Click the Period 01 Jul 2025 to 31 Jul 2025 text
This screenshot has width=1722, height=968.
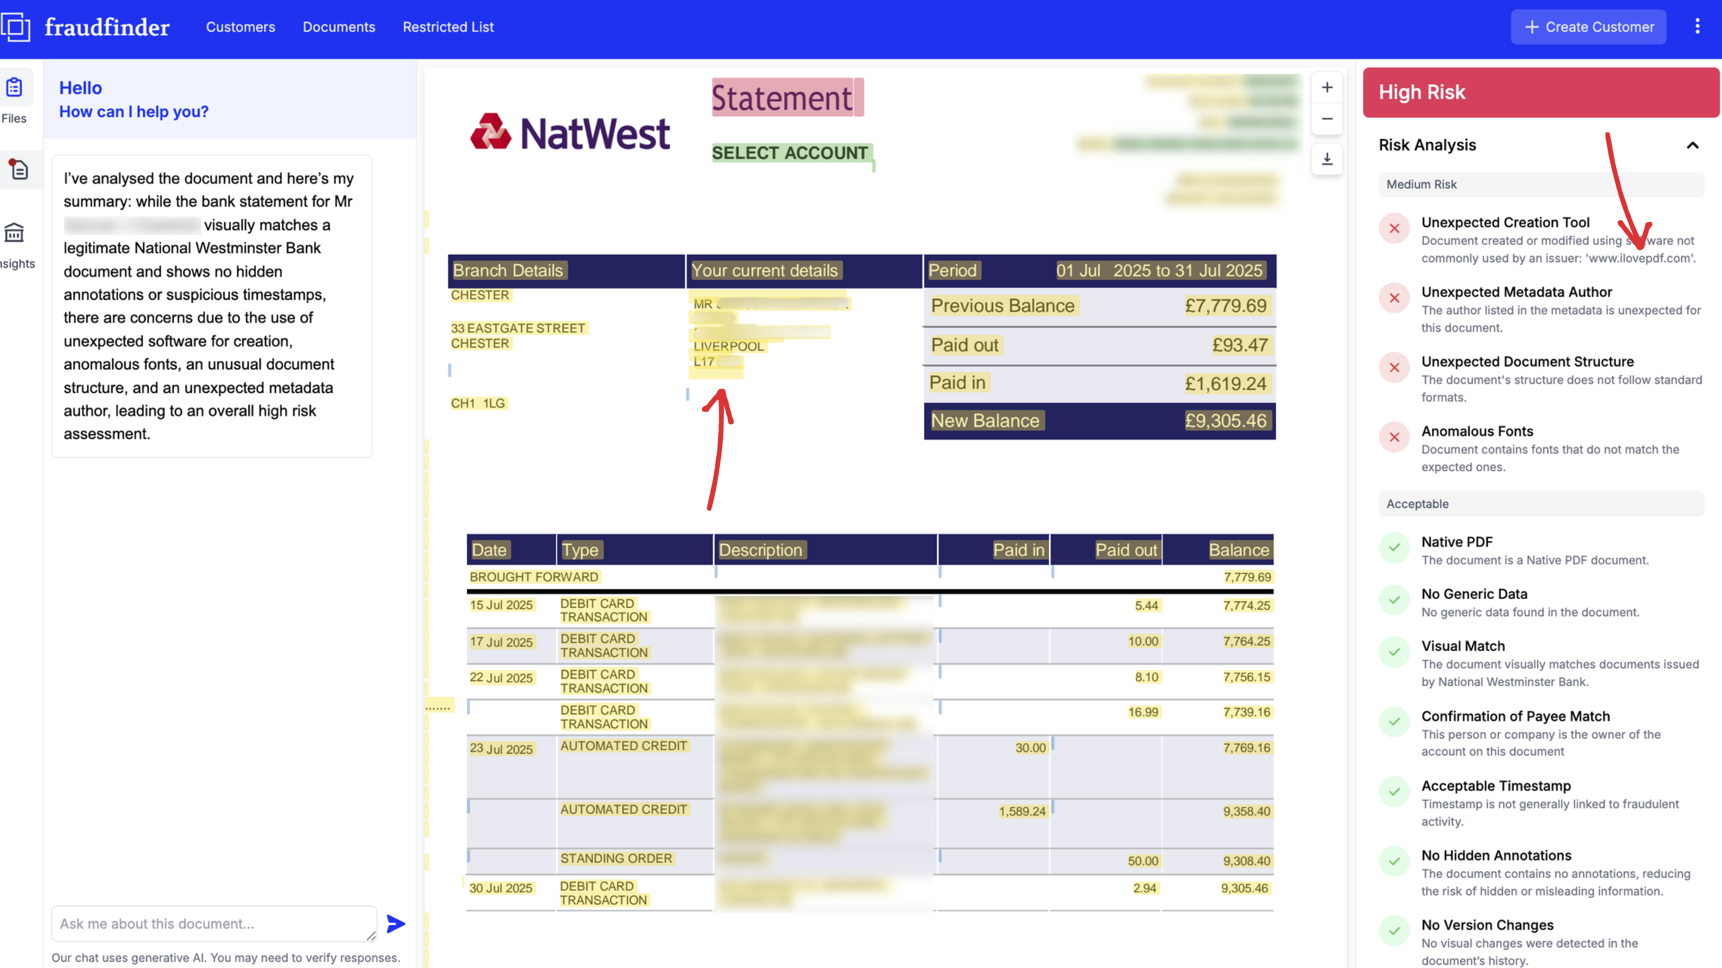(x=1096, y=271)
